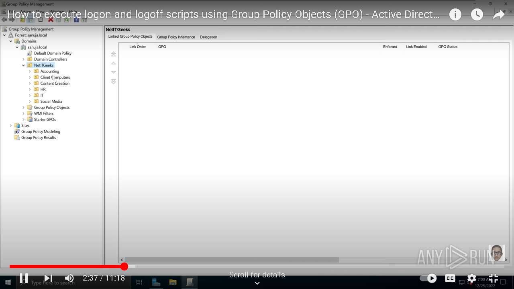Select the NetITGeeks tree item
This screenshot has width=514, height=289.
click(x=44, y=65)
